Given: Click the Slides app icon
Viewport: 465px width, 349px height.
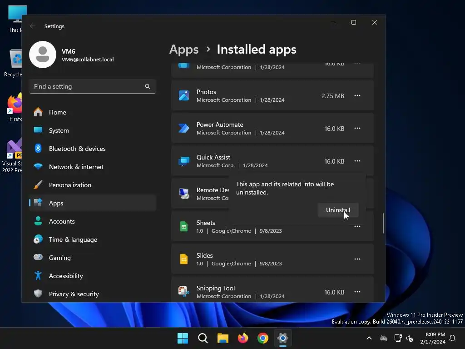Looking at the screenshot, I should 184,259.
